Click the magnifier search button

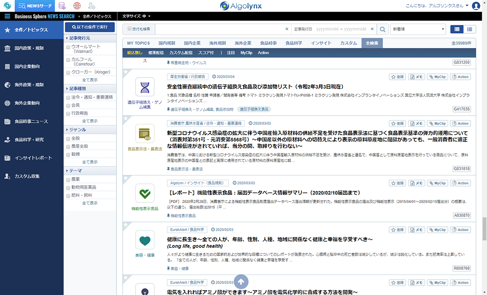pos(383,29)
